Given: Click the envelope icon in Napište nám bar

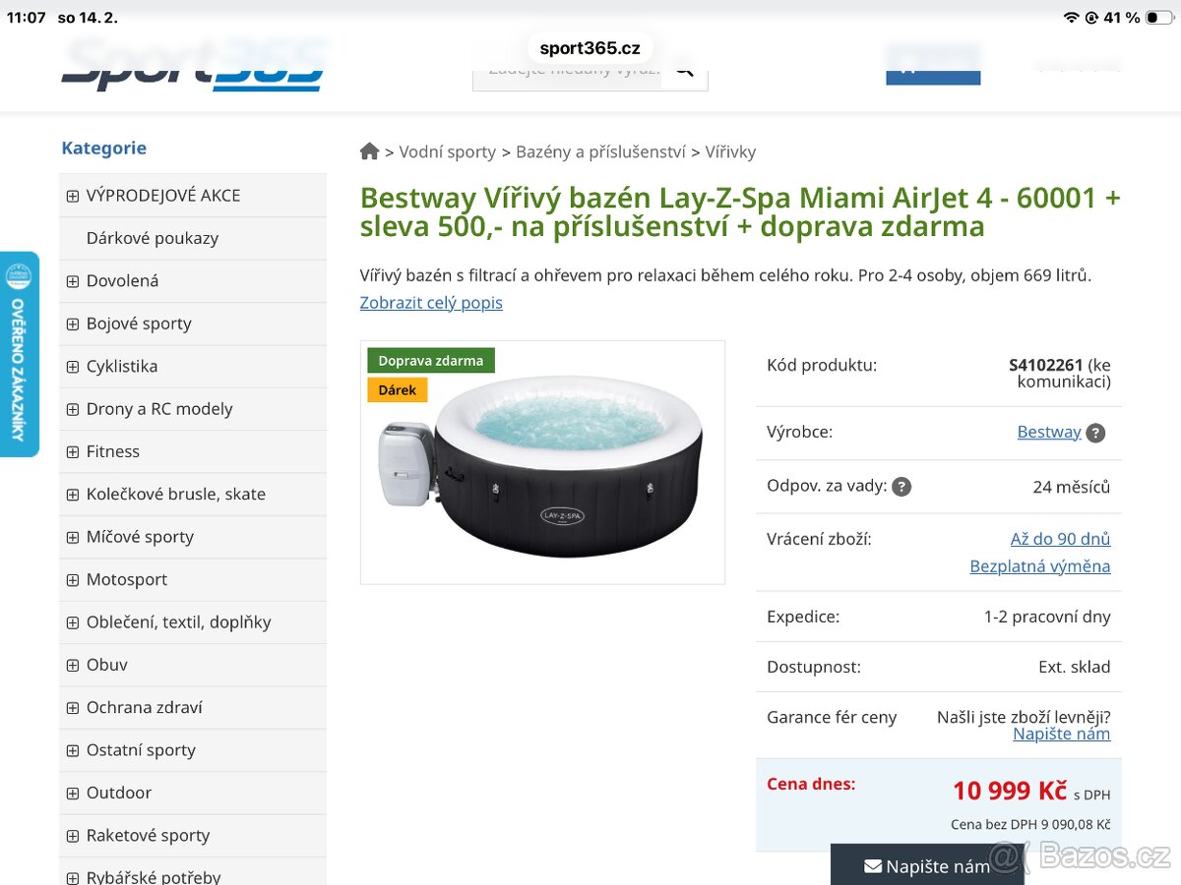Looking at the screenshot, I should (873, 866).
